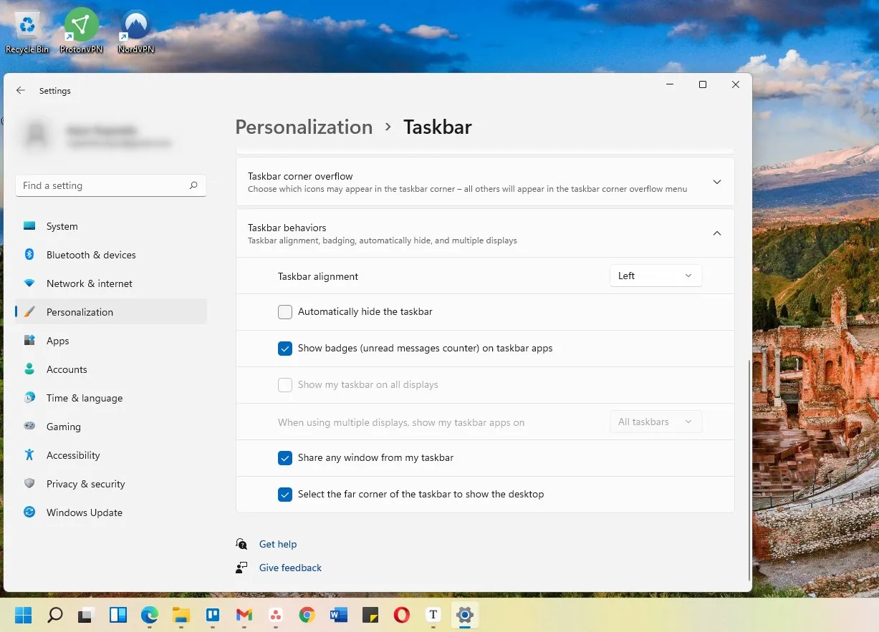Open the Personalization section in sidebar
This screenshot has width=879, height=632.
pos(80,312)
